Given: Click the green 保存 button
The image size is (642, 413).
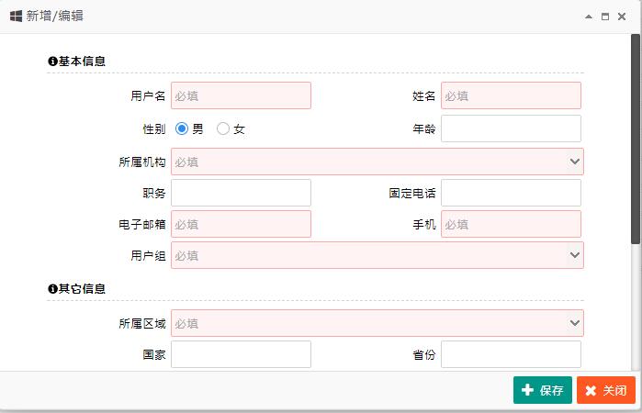Looking at the screenshot, I should tap(543, 390).
